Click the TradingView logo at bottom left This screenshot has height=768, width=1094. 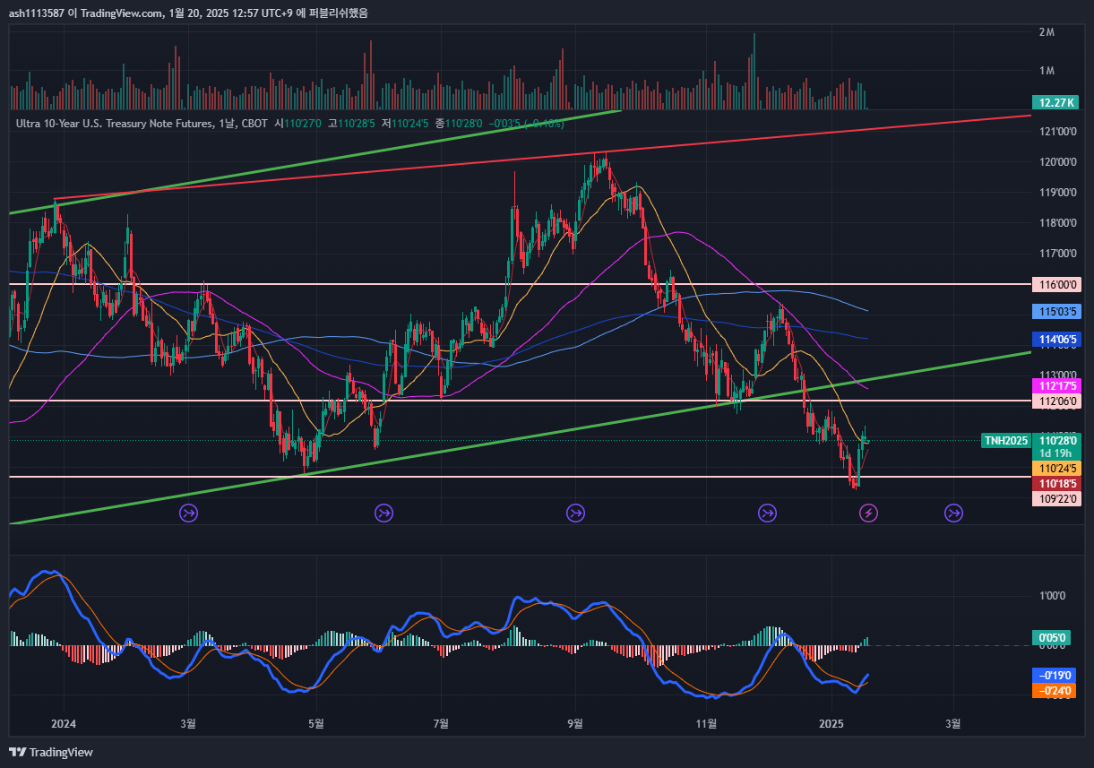point(51,752)
